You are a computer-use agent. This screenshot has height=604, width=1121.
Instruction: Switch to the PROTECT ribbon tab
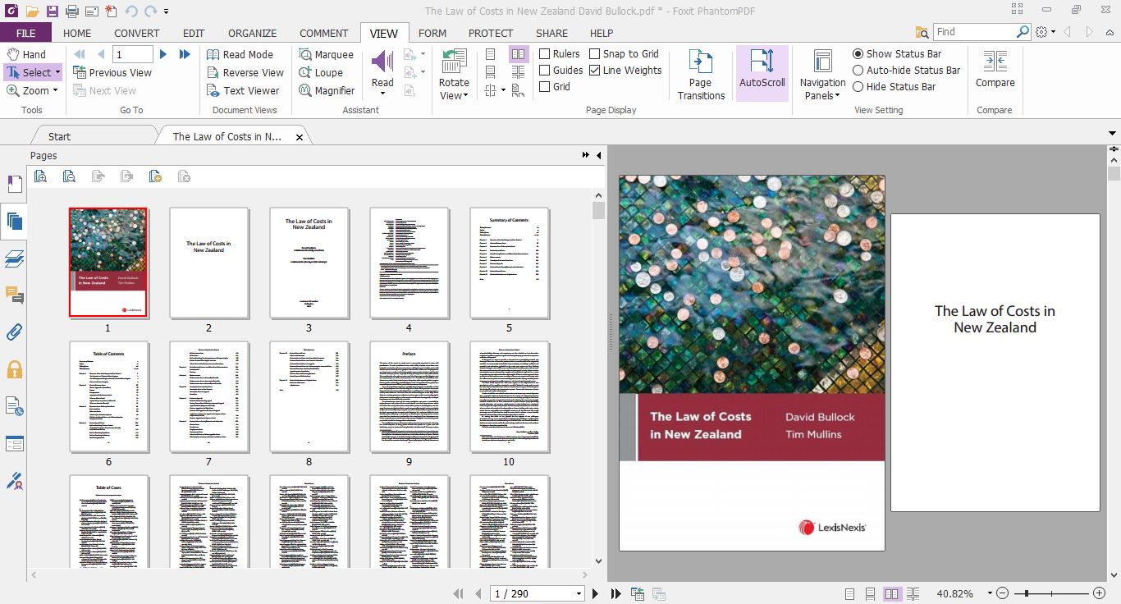[491, 33]
